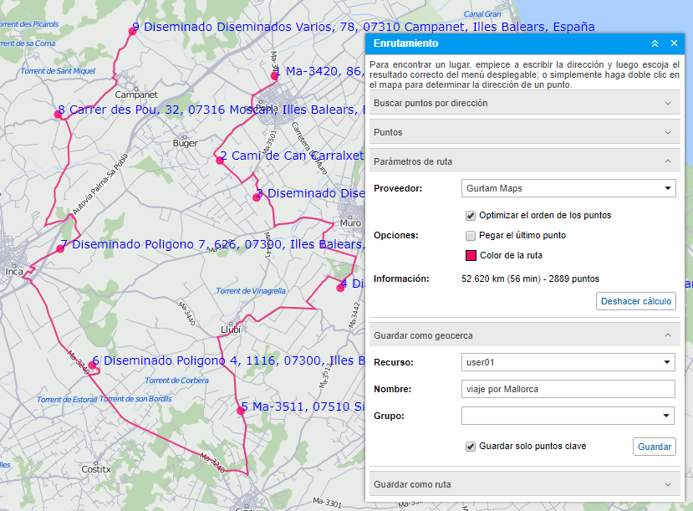
Task: Click the Enrutamiento panel title
Action: click(x=405, y=43)
